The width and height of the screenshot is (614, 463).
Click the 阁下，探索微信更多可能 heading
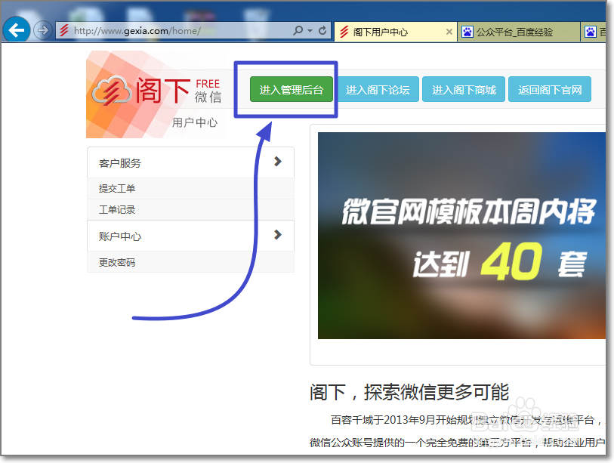pos(409,392)
